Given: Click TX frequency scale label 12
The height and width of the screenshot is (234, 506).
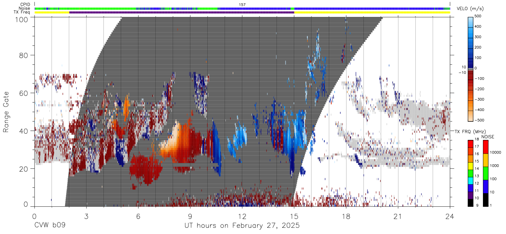Looking at the screenshot, I should [477, 184].
